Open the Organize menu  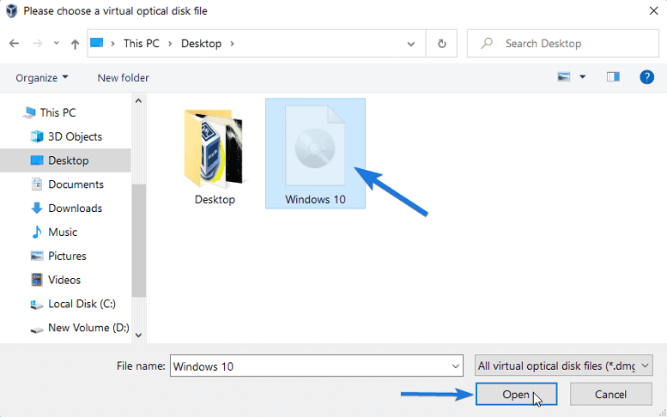point(42,78)
